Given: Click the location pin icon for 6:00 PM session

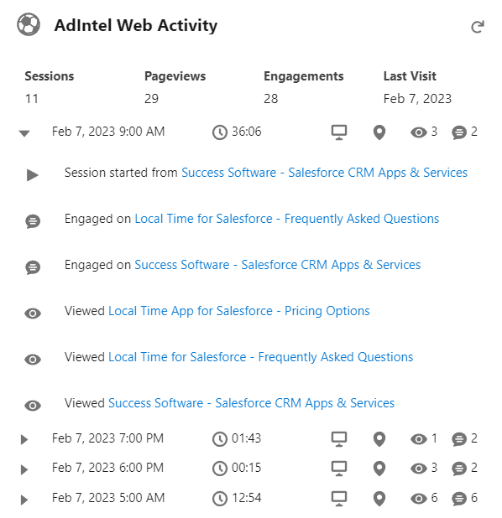Looking at the screenshot, I should pos(379,469).
